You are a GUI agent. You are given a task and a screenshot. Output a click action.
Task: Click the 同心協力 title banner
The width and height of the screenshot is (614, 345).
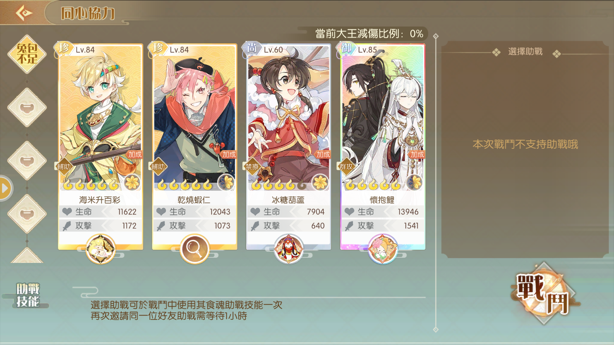(88, 13)
